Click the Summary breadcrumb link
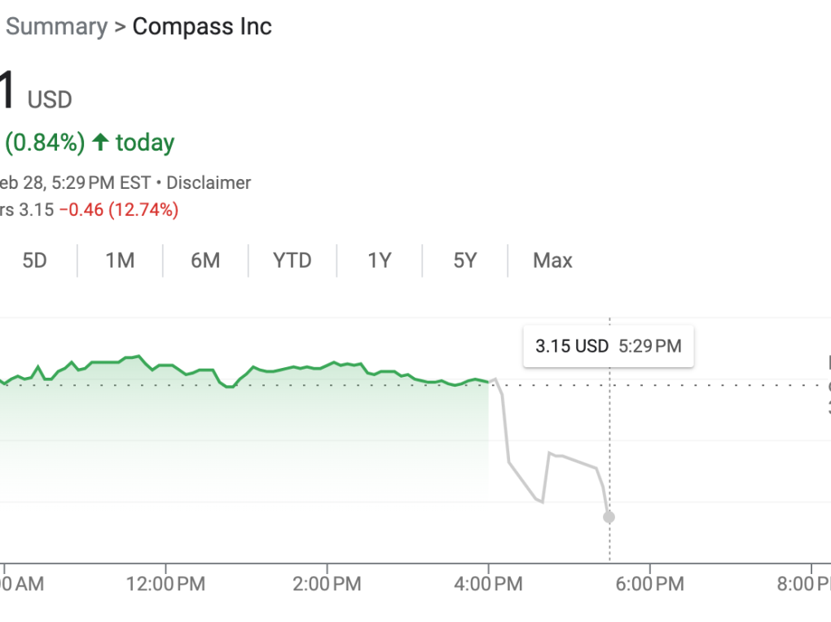 click(56, 26)
